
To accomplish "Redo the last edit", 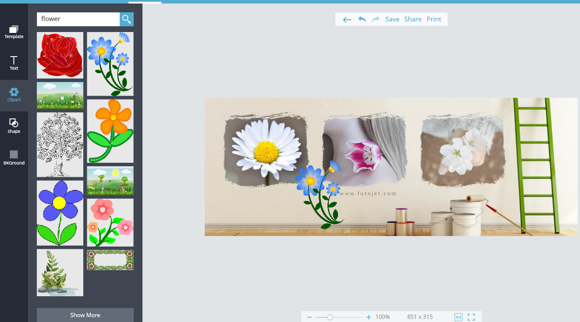I will pyautogui.click(x=376, y=19).
